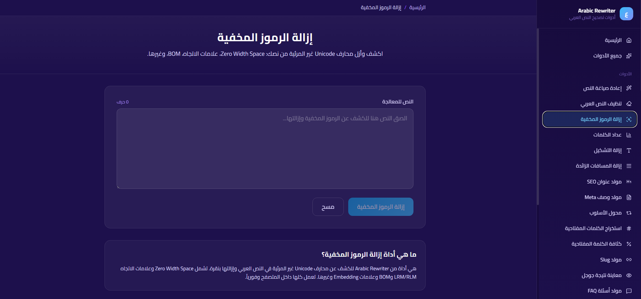The height and width of the screenshot is (299, 641).
Task: Open مولد وصف Meta tool
Action: 590,197
